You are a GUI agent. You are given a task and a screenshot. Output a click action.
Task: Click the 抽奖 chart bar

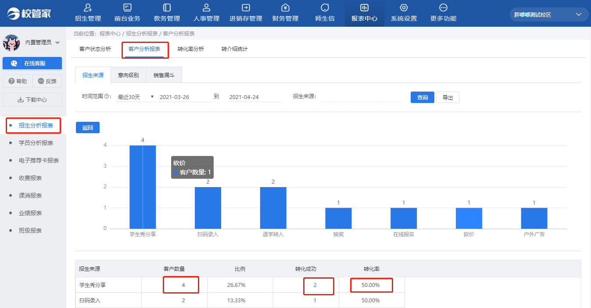click(338, 218)
